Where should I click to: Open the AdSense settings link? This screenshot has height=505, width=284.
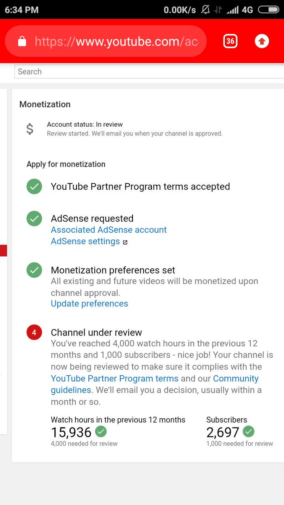coord(85,241)
